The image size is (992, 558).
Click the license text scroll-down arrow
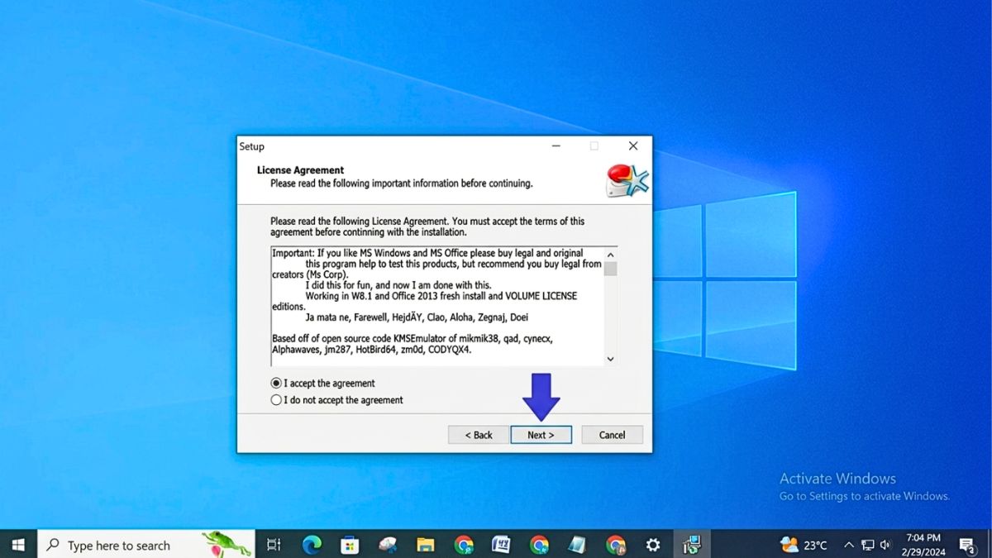pyautogui.click(x=610, y=359)
